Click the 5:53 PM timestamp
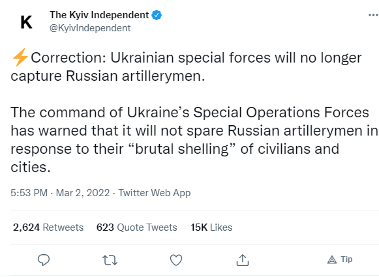This screenshot has width=379, height=277. [x=29, y=193]
